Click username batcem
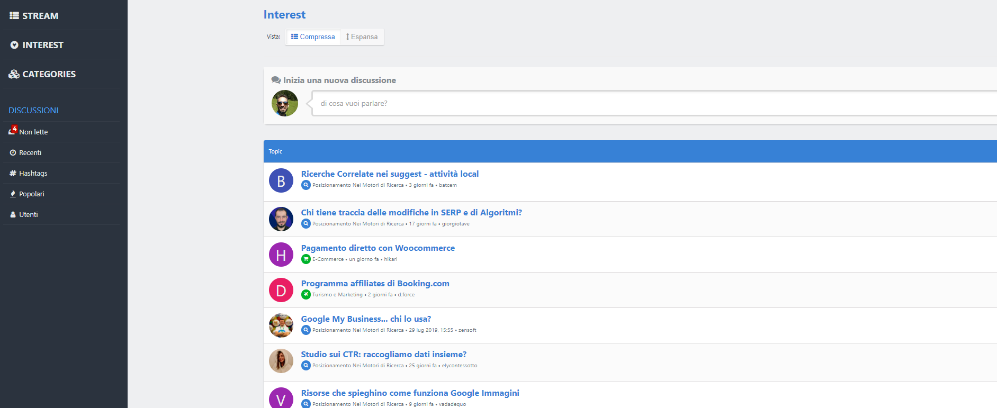The image size is (997, 408). click(x=448, y=185)
